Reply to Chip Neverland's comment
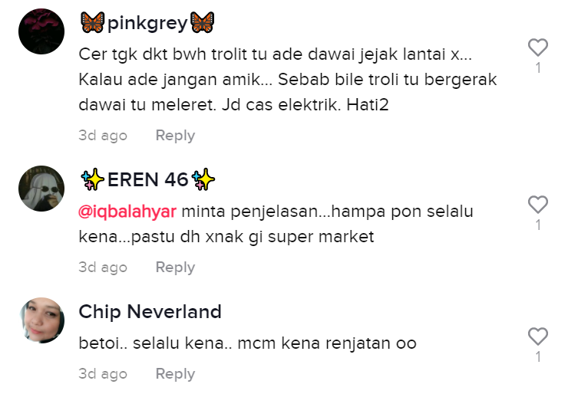The image size is (578, 394). click(x=175, y=374)
